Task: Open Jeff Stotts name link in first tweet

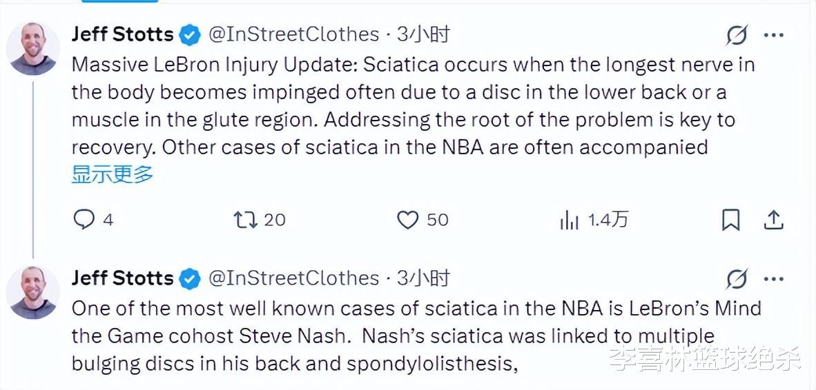Action: point(122,34)
